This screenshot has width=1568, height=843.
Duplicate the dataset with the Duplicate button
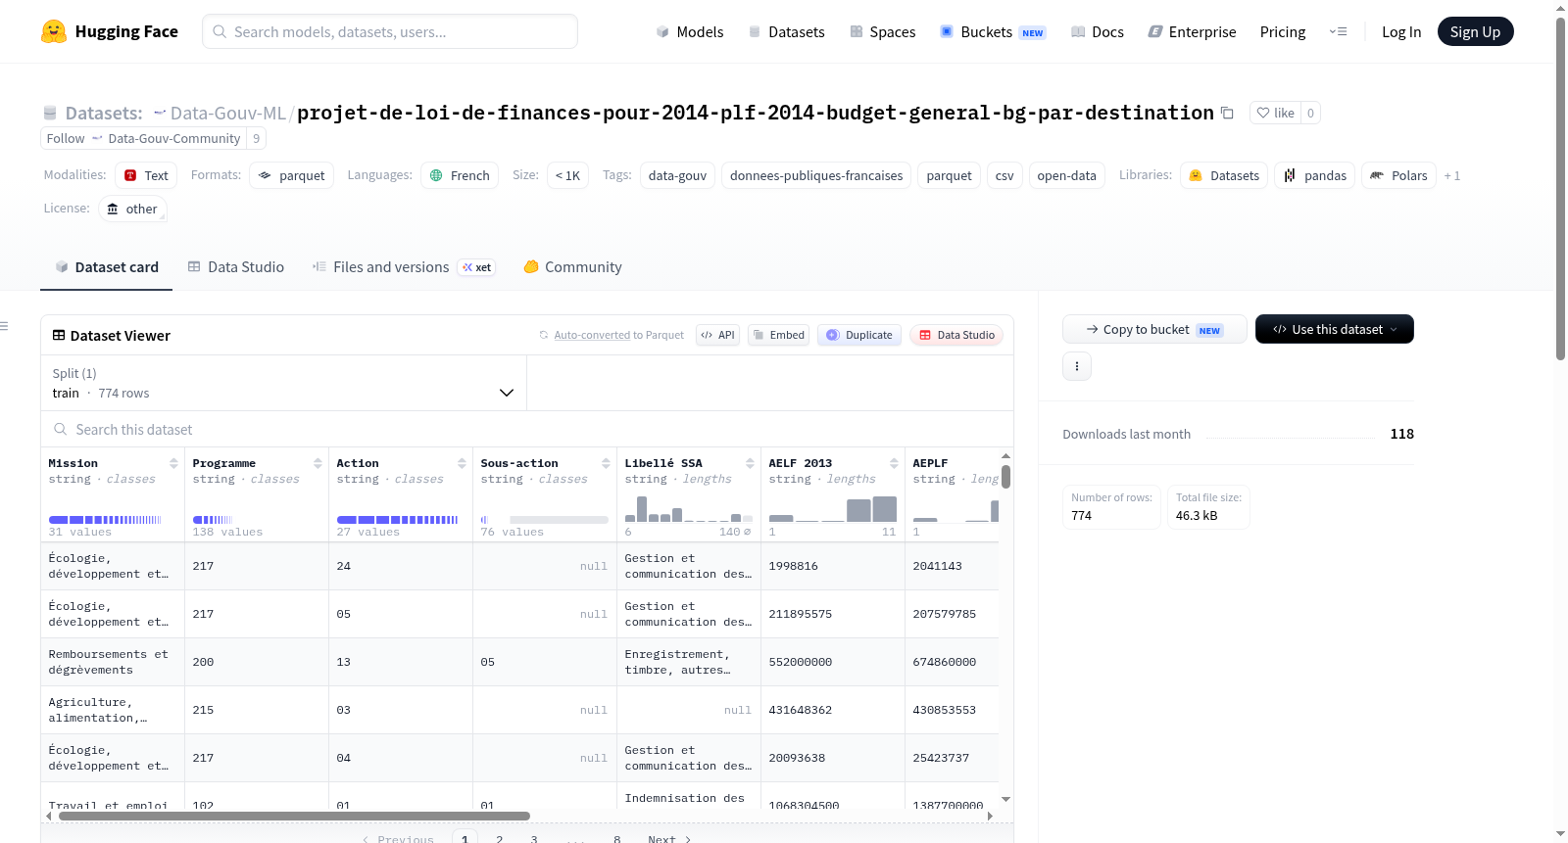pos(859,335)
